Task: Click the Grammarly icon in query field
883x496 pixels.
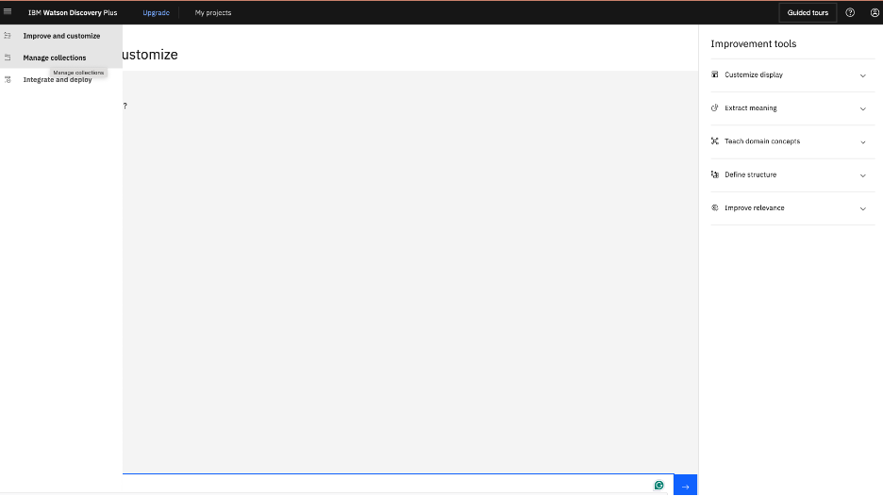Action: point(658,486)
